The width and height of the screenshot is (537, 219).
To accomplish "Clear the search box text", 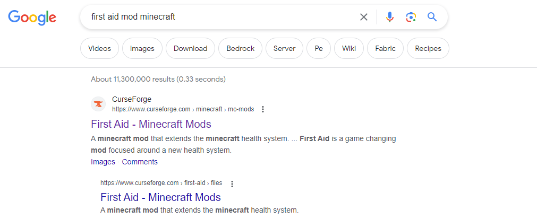I will [x=364, y=17].
